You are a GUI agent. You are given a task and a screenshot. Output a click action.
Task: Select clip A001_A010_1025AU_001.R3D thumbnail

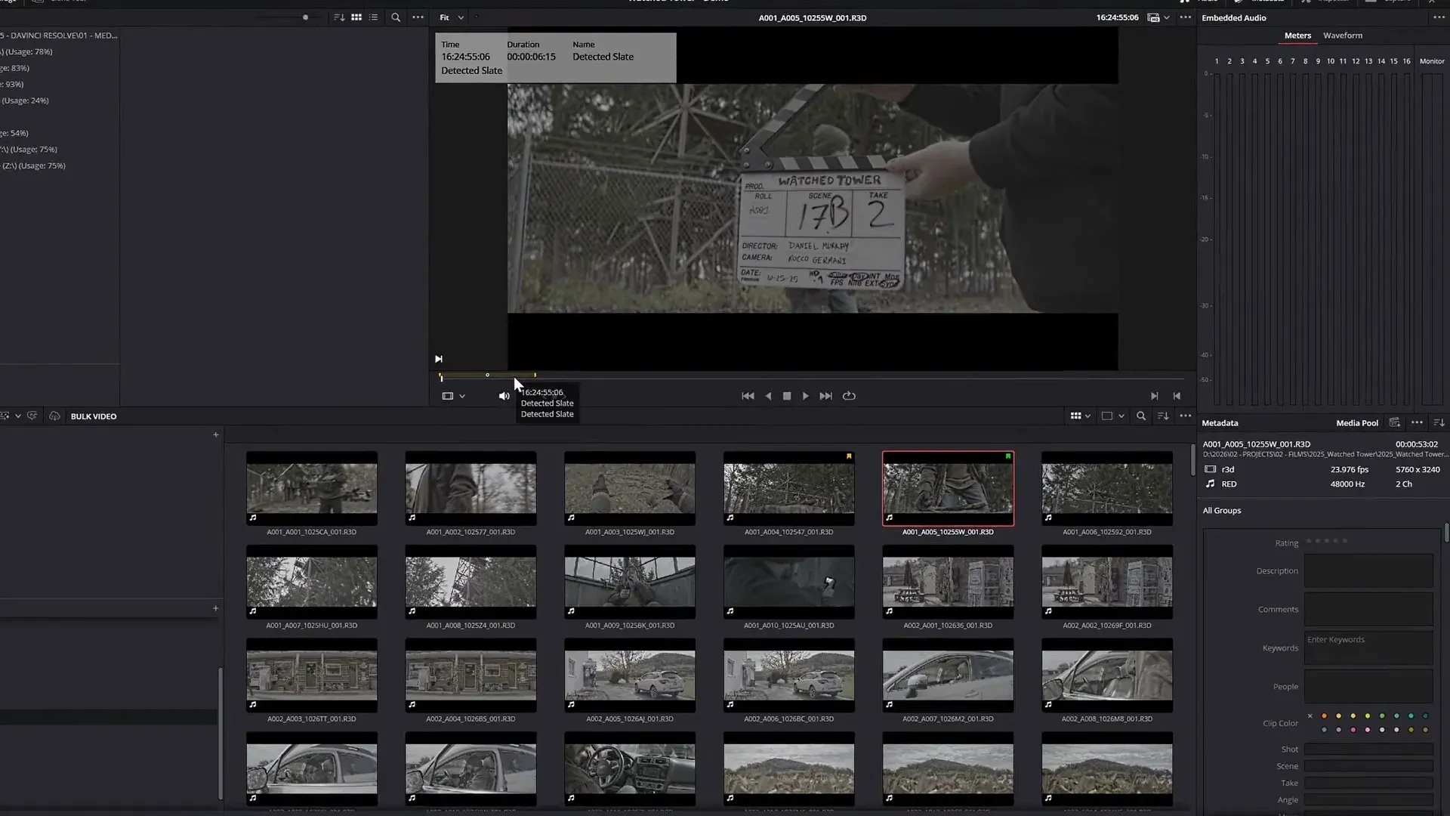tap(788, 583)
